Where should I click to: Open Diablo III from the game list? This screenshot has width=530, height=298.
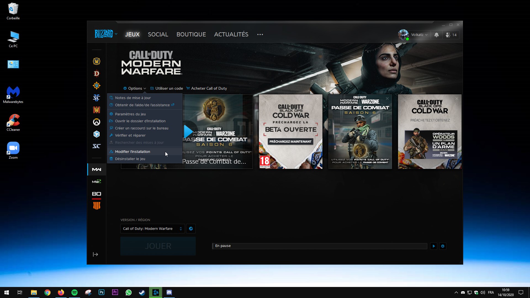(96, 73)
